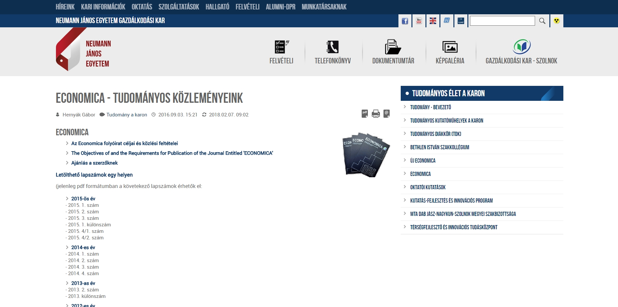Expand chevron next to Tudományos kutatóműhelyek a karon
618x307 pixels.
point(405,120)
